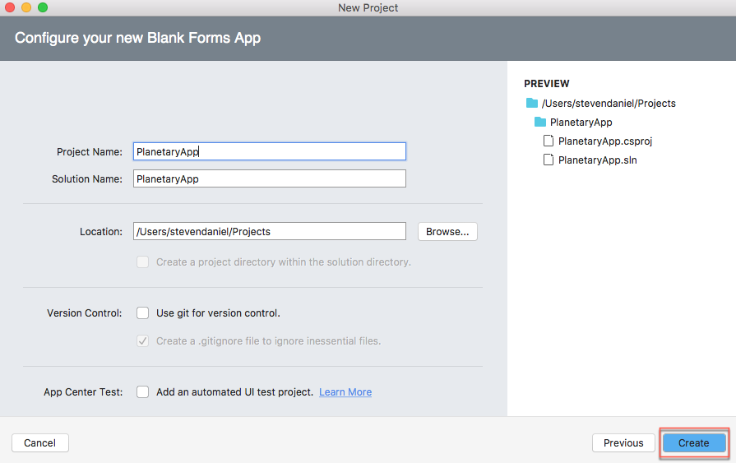Click into the Solution Name field

point(270,178)
